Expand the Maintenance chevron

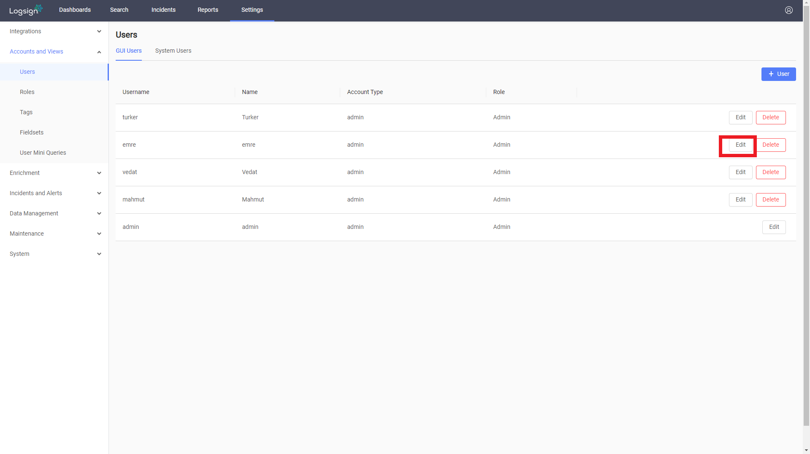(99, 234)
